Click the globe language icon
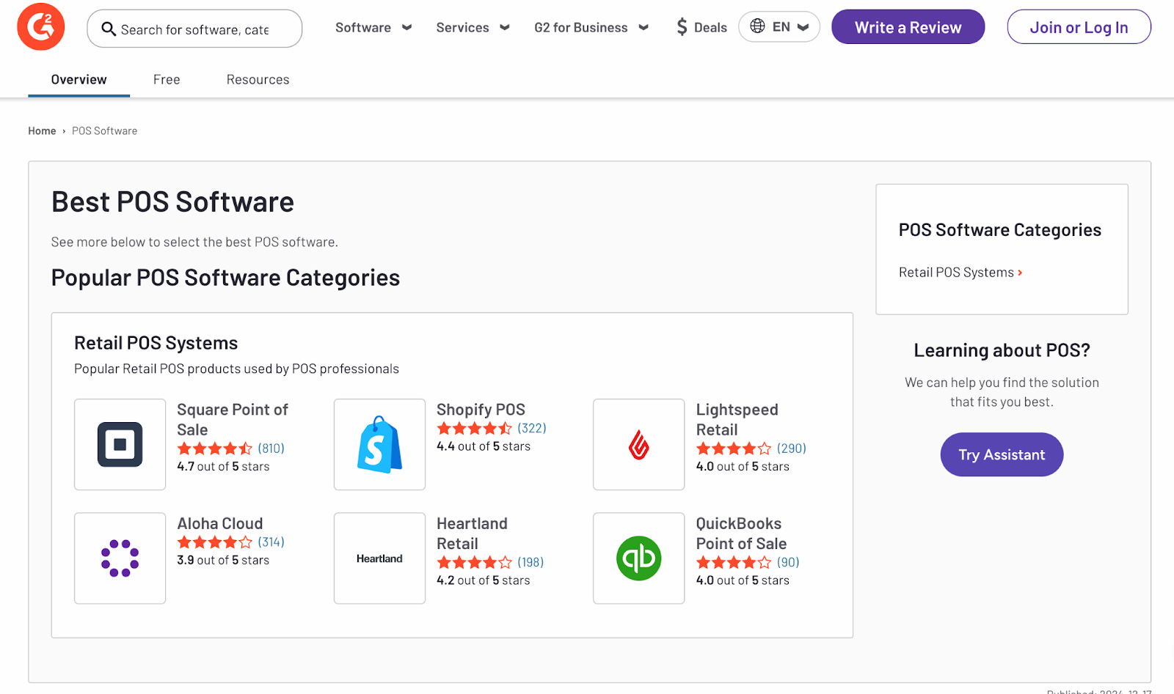 click(757, 26)
